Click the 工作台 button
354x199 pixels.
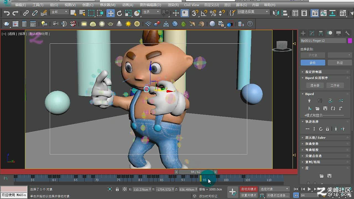[335, 85]
